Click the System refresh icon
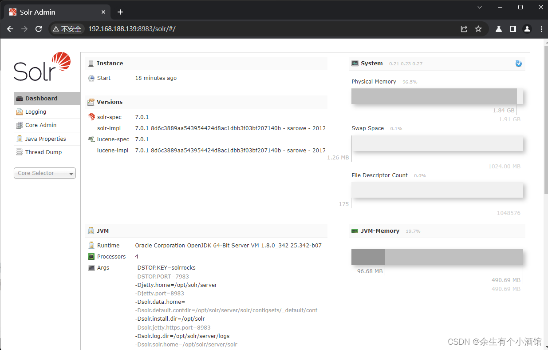548x350 pixels. [518, 64]
